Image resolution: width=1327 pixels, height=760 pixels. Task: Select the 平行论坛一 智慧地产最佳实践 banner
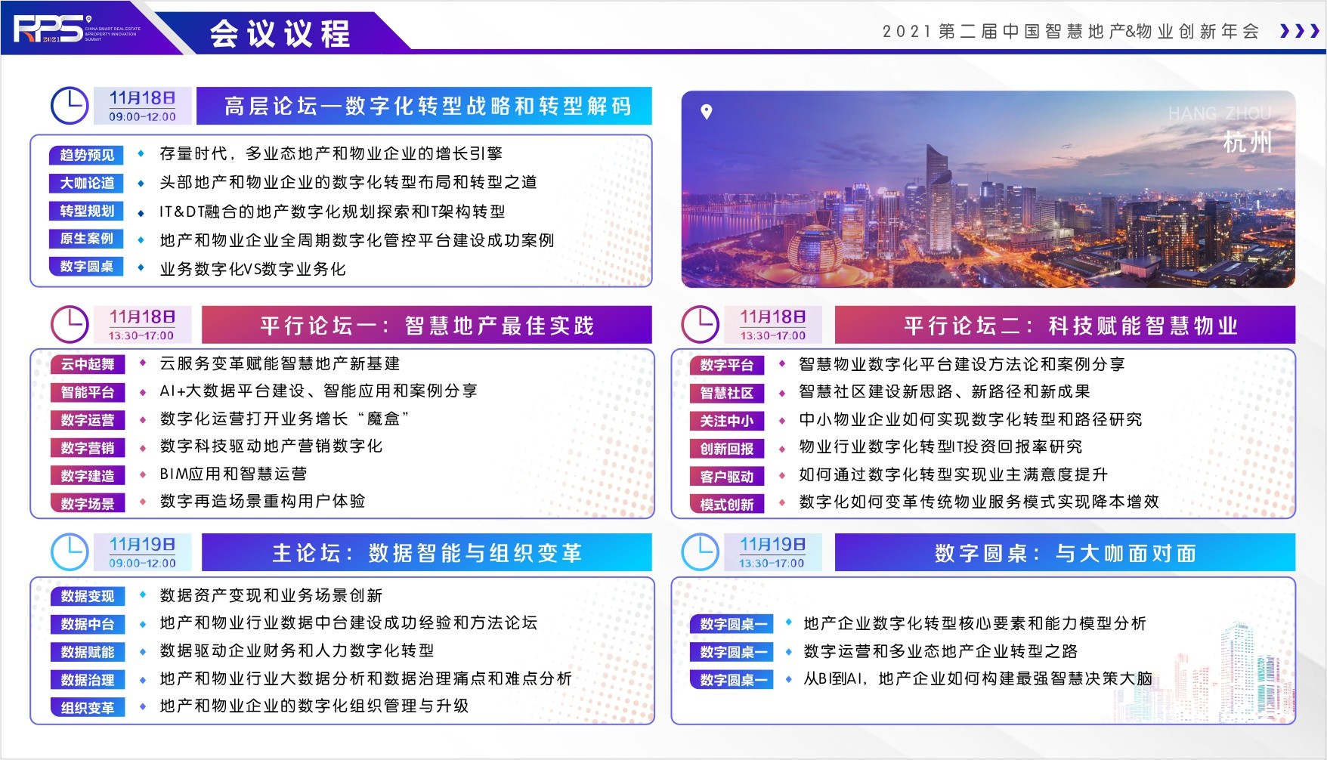[x=426, y=326]
